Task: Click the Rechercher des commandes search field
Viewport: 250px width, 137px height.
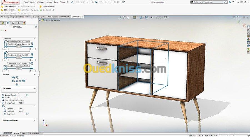Action: 208,2
